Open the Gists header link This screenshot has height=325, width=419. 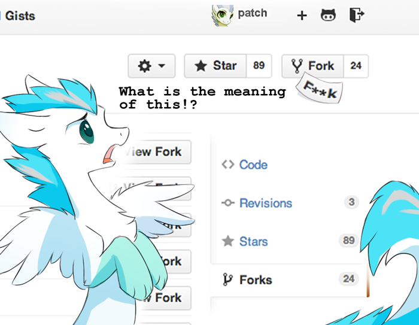click(20, 16)
